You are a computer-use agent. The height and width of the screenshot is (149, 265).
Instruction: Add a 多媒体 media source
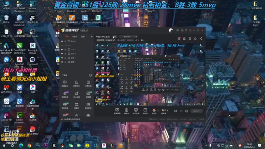point(145,111)
